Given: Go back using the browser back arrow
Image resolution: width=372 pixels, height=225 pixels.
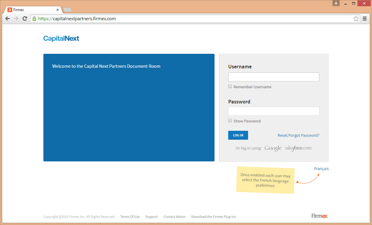Looking at the screenshot, I should click(8, 19).
